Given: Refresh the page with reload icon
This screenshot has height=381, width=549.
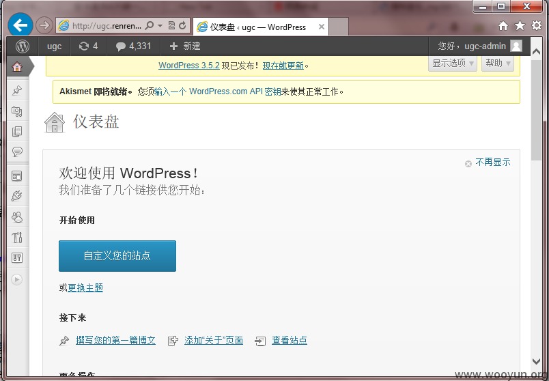Looking at the screenshot, I should (182, 25).
